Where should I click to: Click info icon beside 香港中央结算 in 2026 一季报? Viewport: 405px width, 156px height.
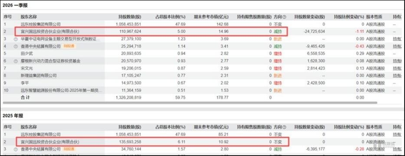(16, 47)
